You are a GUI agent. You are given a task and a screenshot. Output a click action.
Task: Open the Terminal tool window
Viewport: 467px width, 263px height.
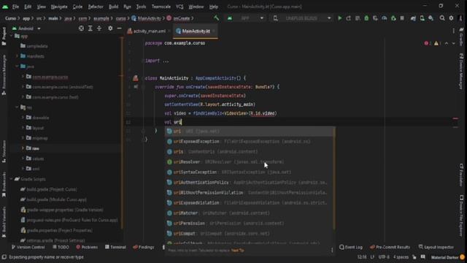[115, 247]
